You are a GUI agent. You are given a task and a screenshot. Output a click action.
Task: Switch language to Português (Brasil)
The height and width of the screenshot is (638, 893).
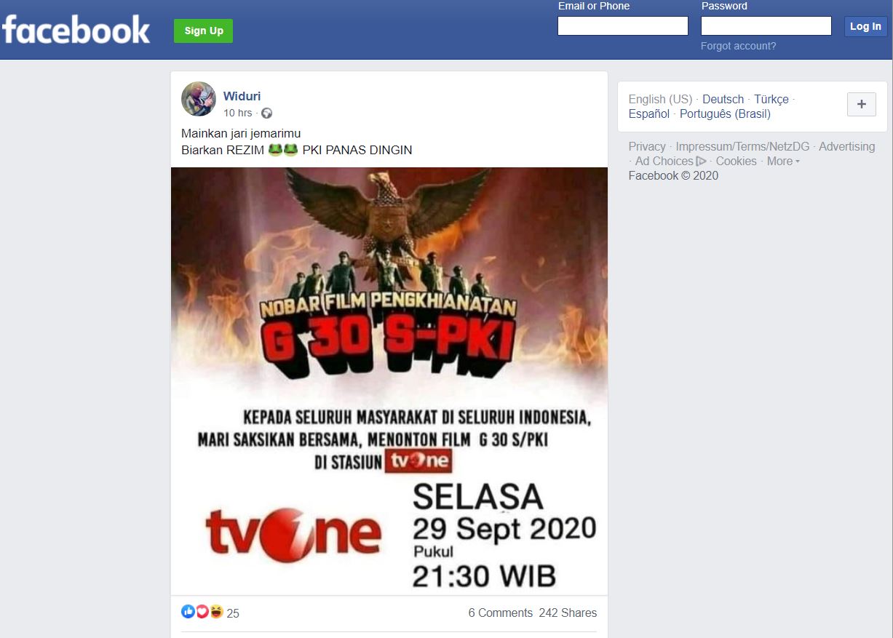[x=725, y=114]
